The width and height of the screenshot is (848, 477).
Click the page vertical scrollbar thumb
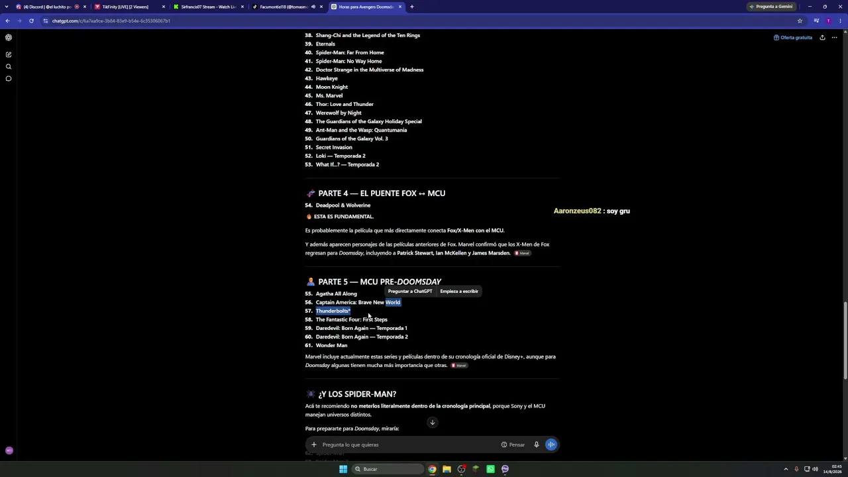coord(845,340)
